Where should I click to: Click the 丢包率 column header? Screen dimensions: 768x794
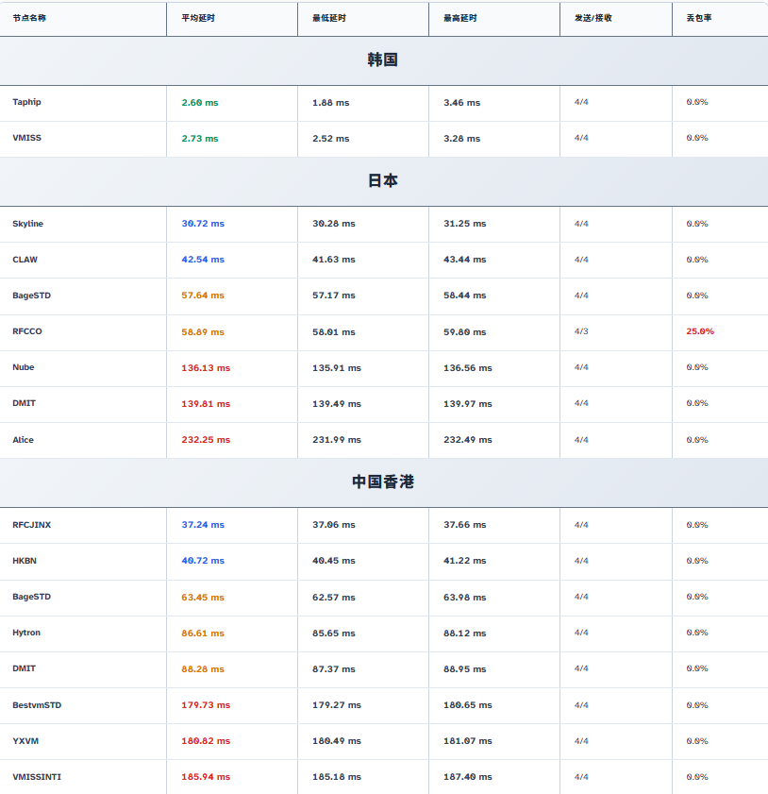[x=699, y=18]
